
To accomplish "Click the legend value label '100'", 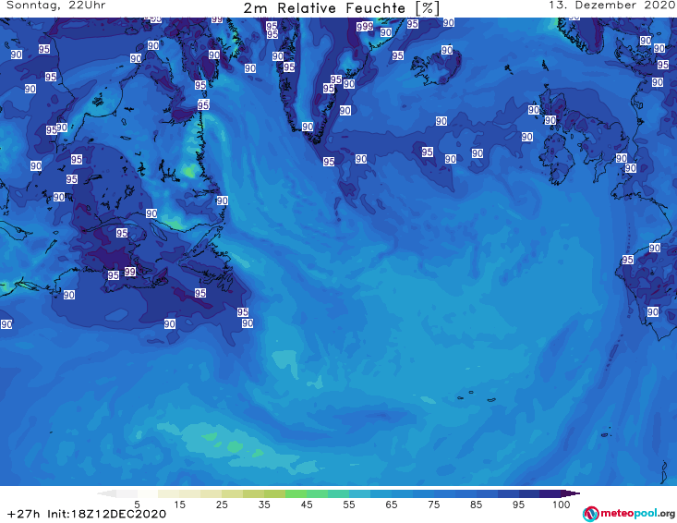I will (562, 505).
